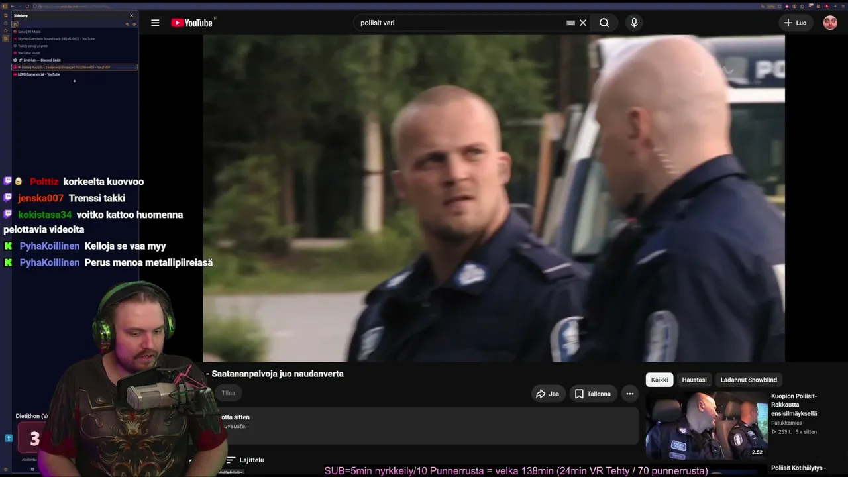Add a new tab in Sidebery

point(75,81)
